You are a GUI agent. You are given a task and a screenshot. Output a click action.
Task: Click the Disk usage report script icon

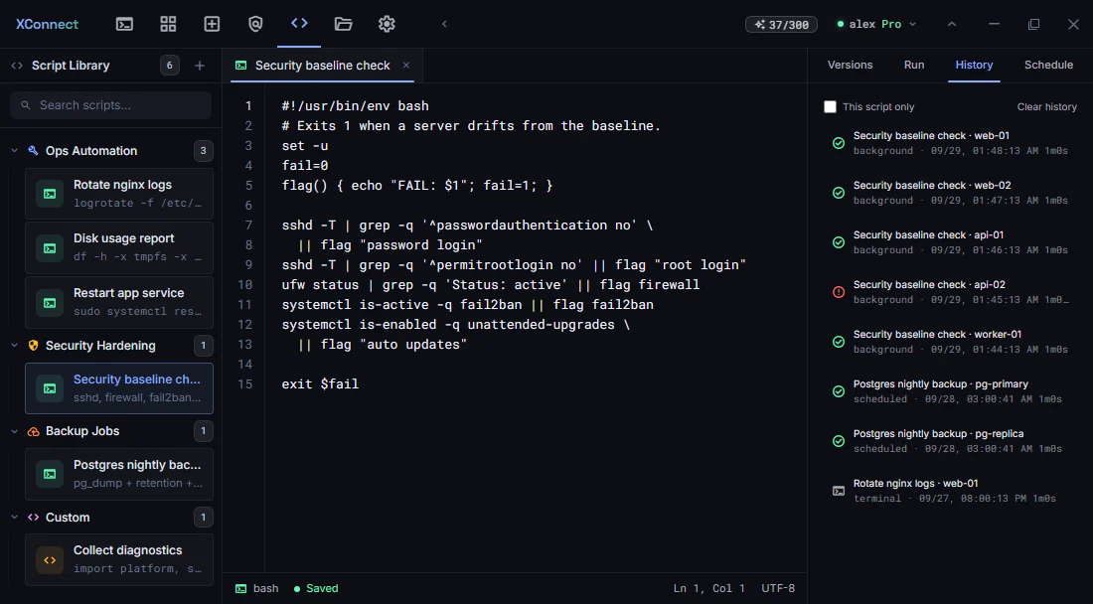pos(50,248)
